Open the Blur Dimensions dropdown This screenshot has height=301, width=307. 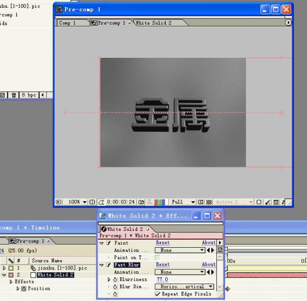click(x=184, y=287)
